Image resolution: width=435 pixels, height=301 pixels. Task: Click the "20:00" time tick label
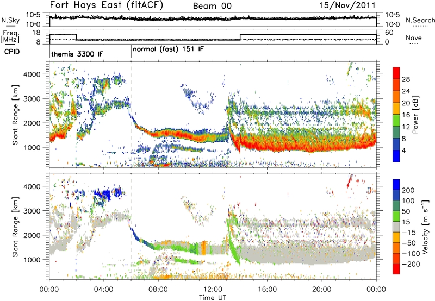pyautogui.click(x=321, y=290)
